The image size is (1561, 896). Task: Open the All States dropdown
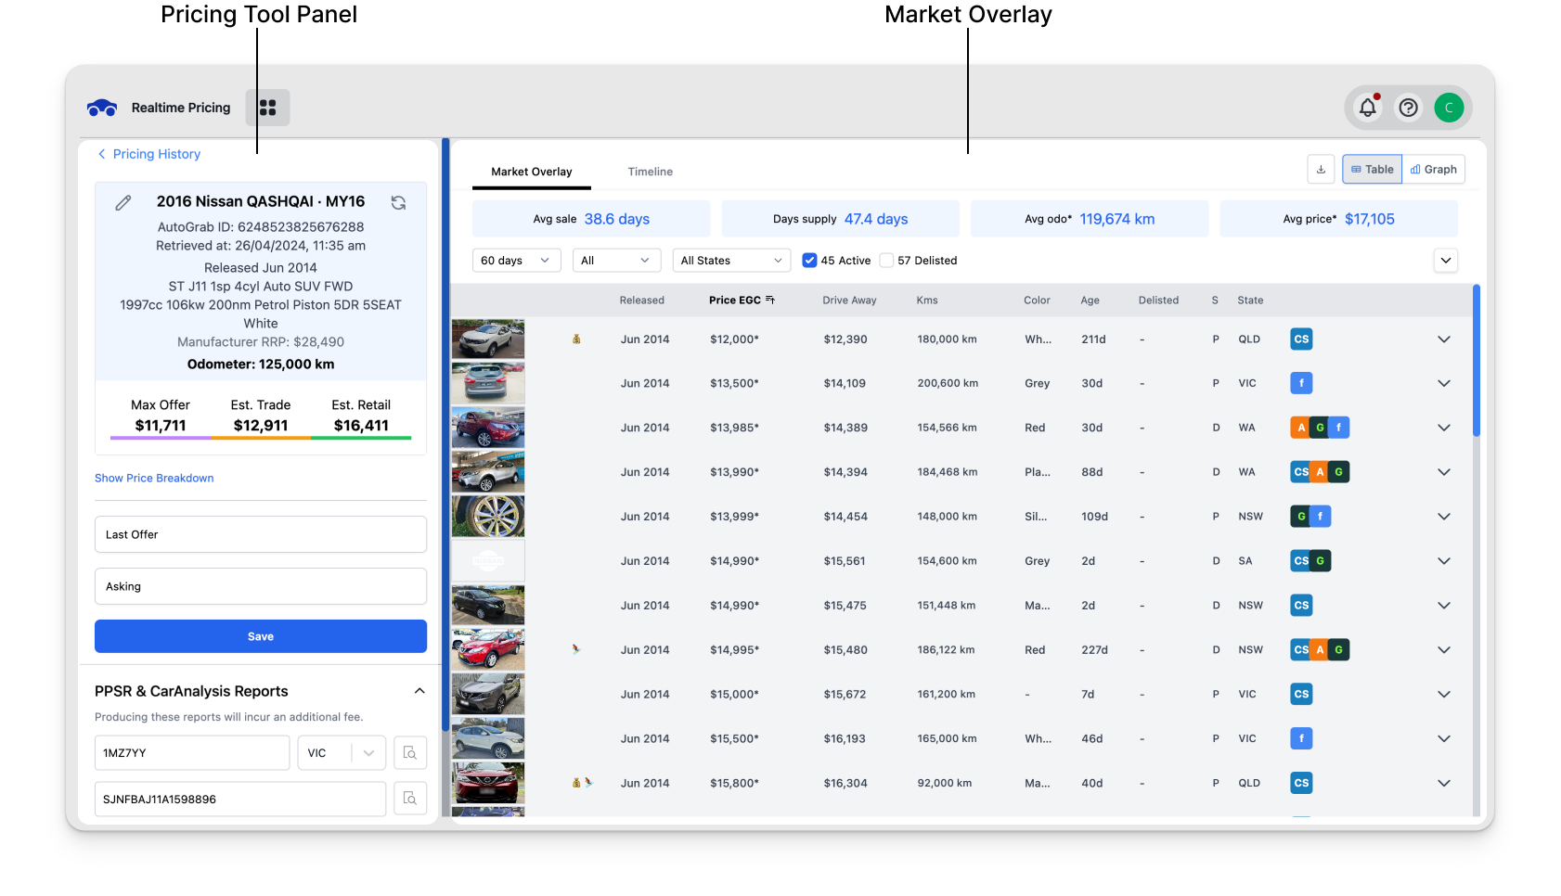click(x=730, y=261)
